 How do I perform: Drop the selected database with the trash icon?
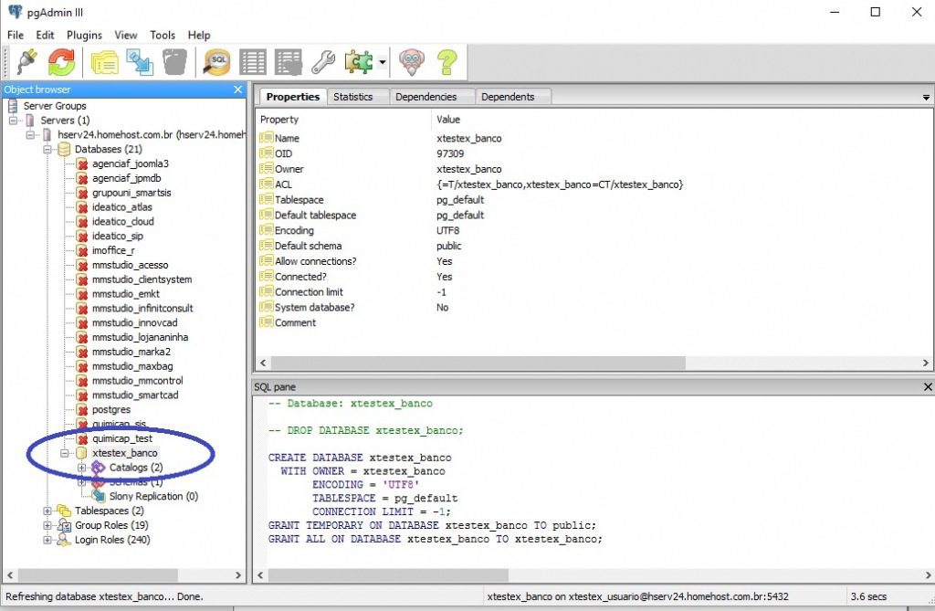[174, 62]
